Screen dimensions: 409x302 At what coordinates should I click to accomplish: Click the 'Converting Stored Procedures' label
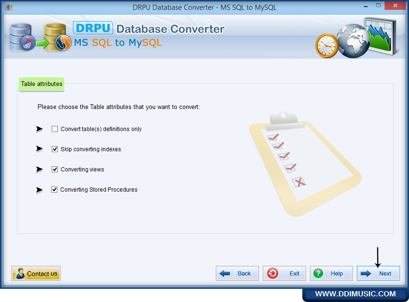pyautogui.click(x=99, y=189)
